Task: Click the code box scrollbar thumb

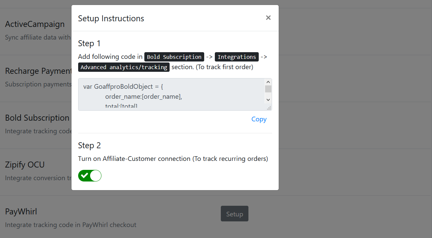Action: click(268, 89)
